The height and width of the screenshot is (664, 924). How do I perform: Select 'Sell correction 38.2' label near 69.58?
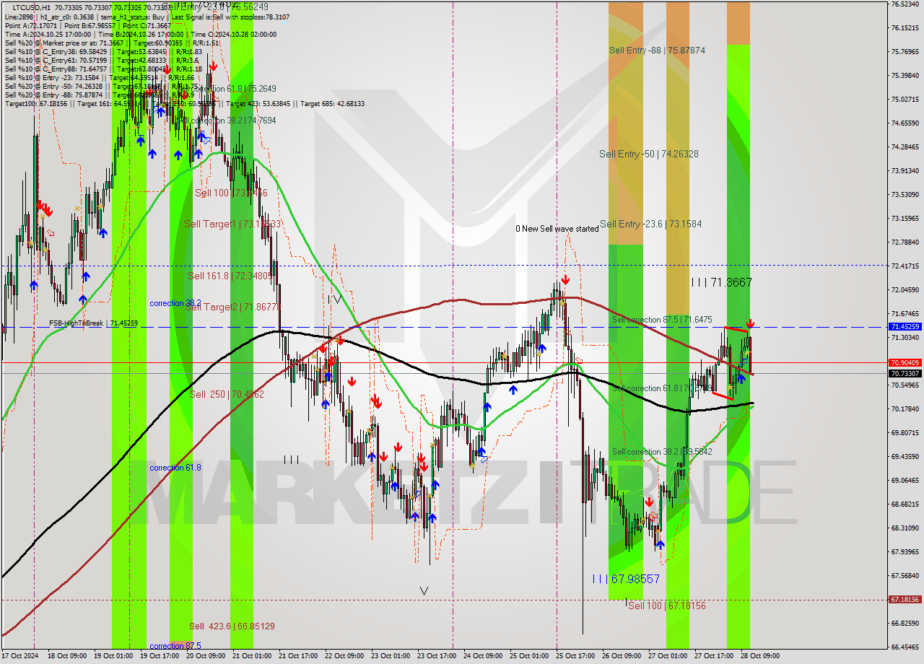point(662,452)
